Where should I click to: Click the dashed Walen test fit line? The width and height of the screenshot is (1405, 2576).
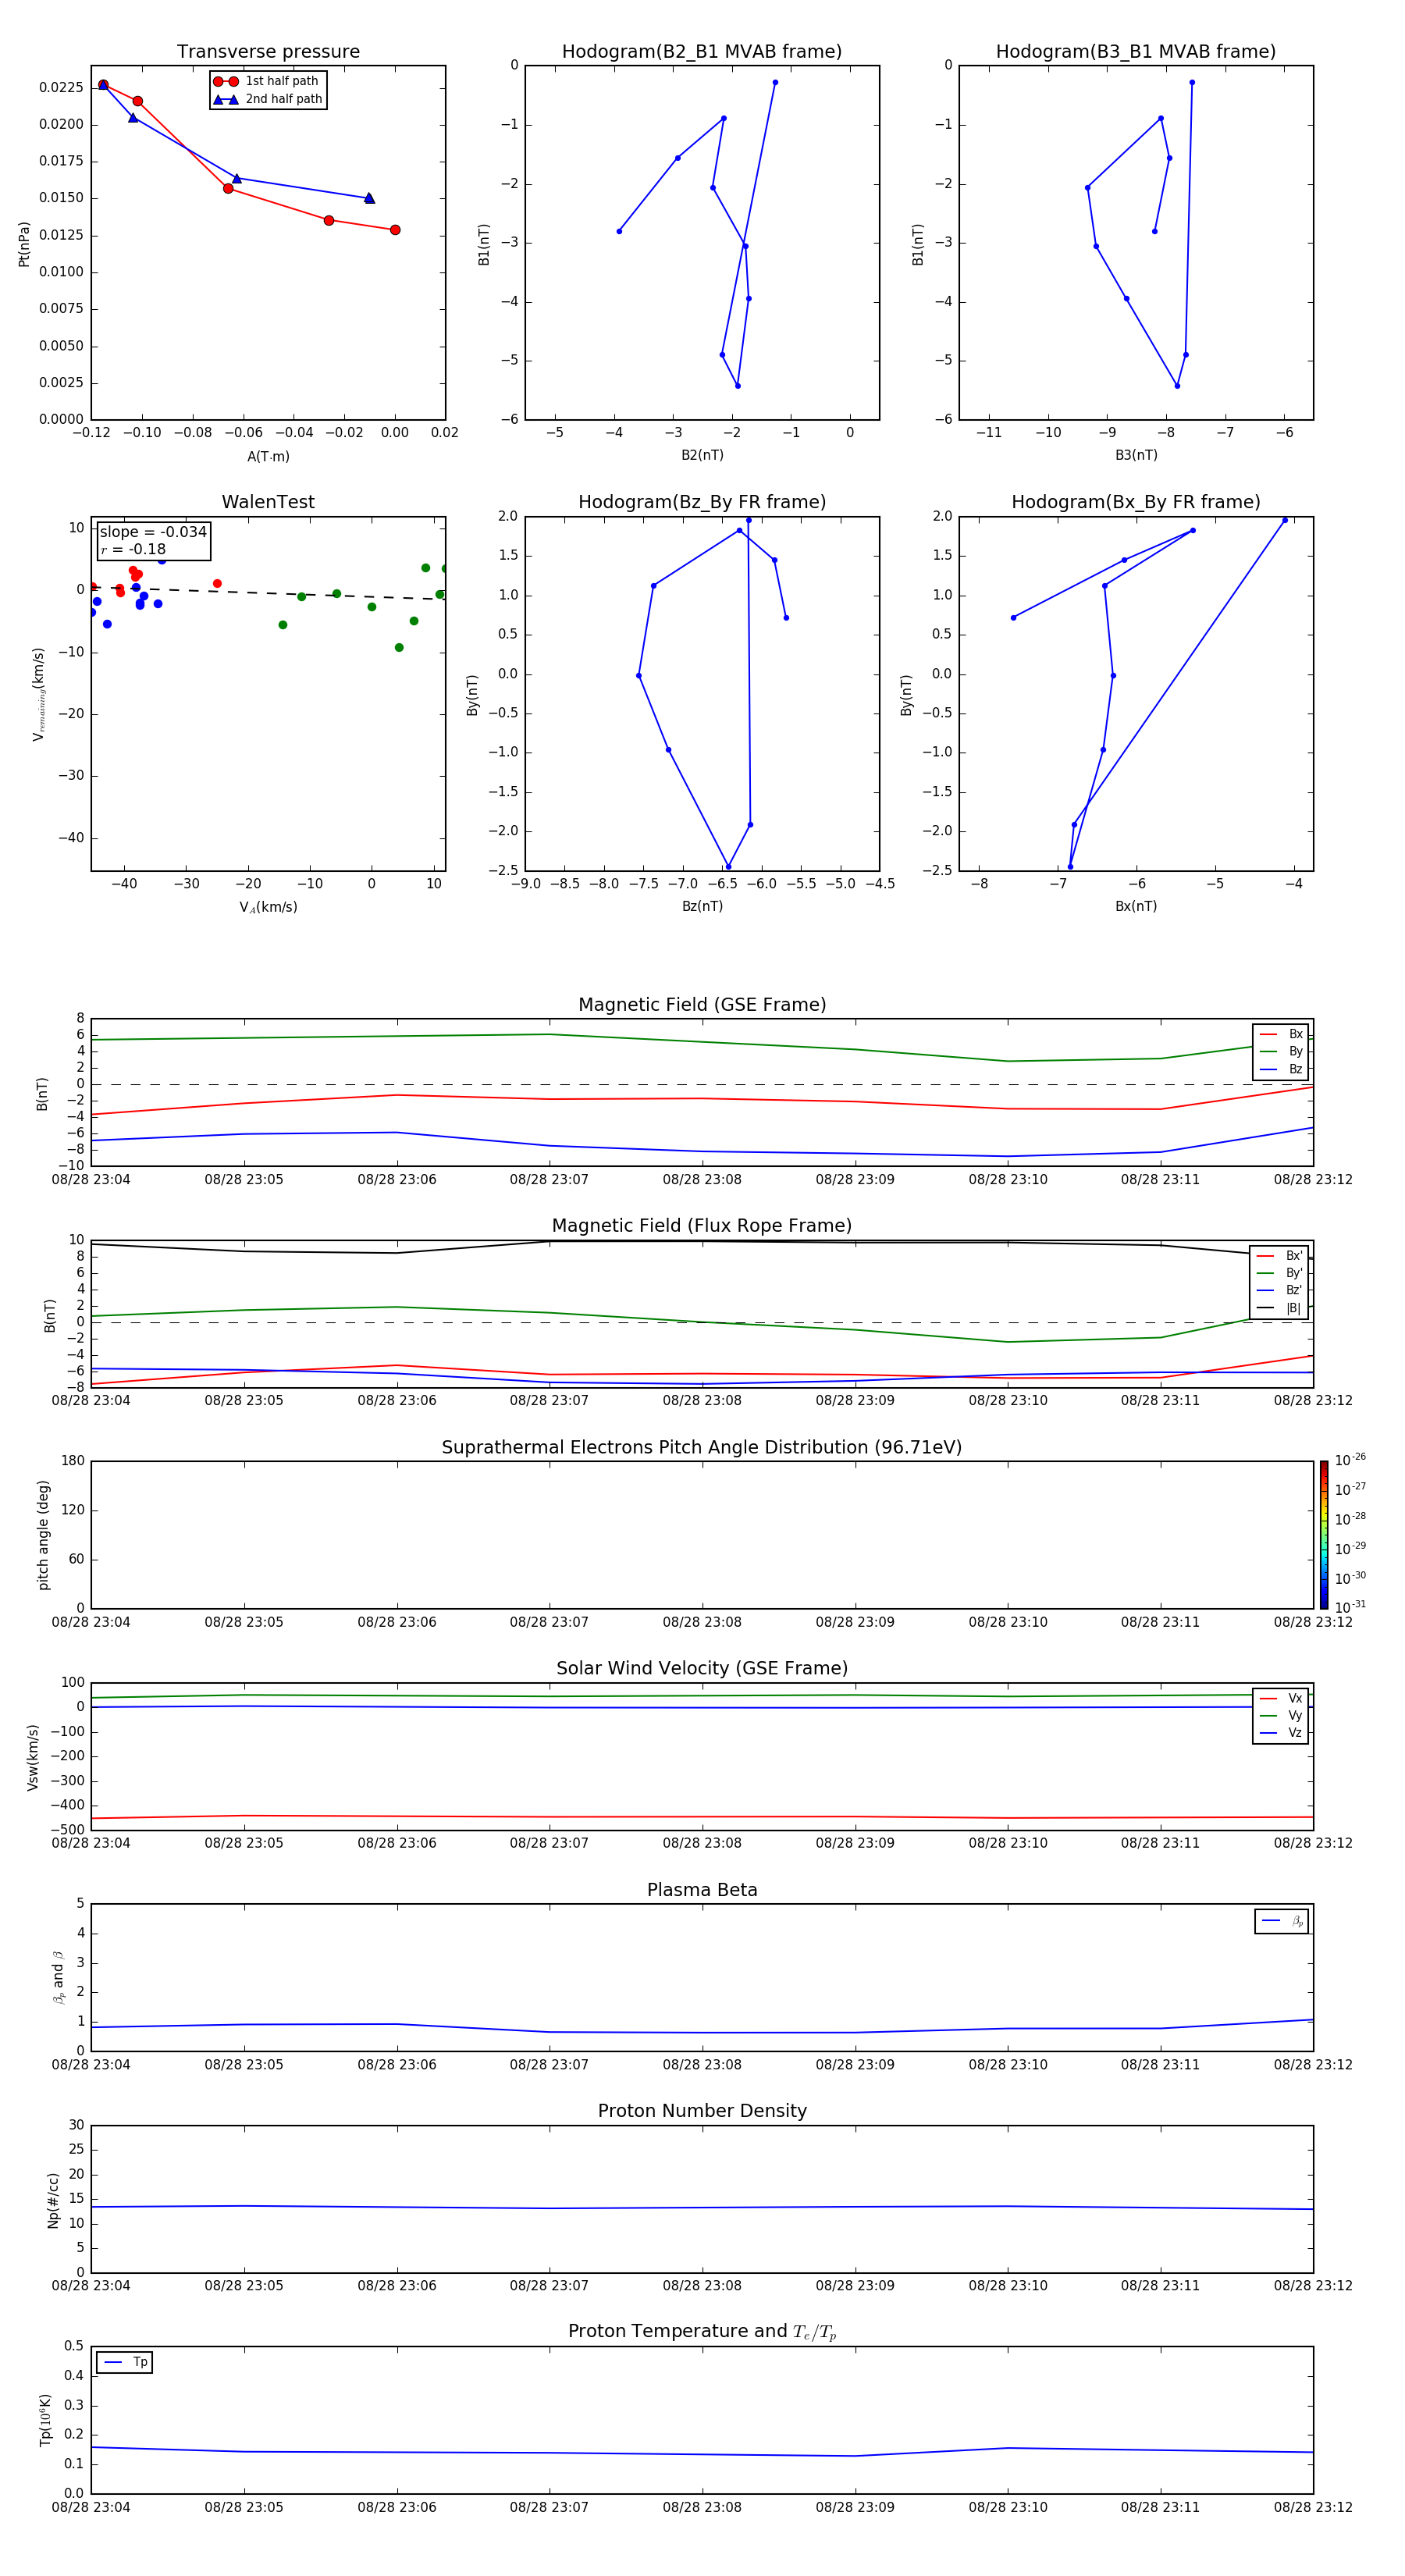[x=268, y=592]
